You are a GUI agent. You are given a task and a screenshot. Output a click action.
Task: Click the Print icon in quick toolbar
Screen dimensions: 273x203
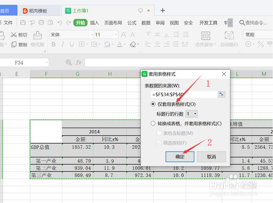(x=41, y=23)
